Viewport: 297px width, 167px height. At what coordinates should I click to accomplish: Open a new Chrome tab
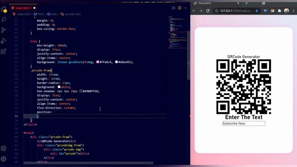click(246, 3)
